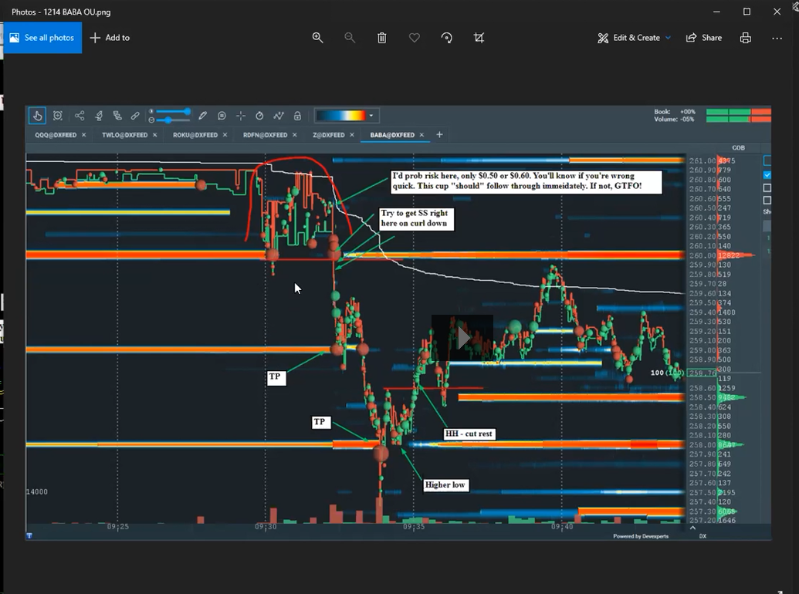Click the comment bubble tool
This screenshot has height=594, width=799.
[222, 116]
